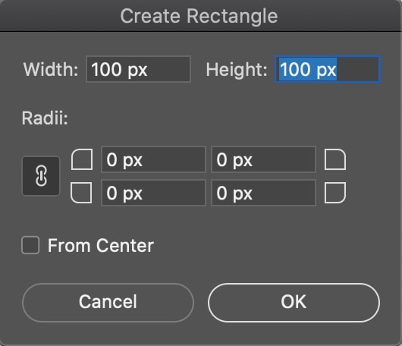Screen dimensions: 402x346
Task: Enable the From Center checkbox
Action: (x=30, y=245)
